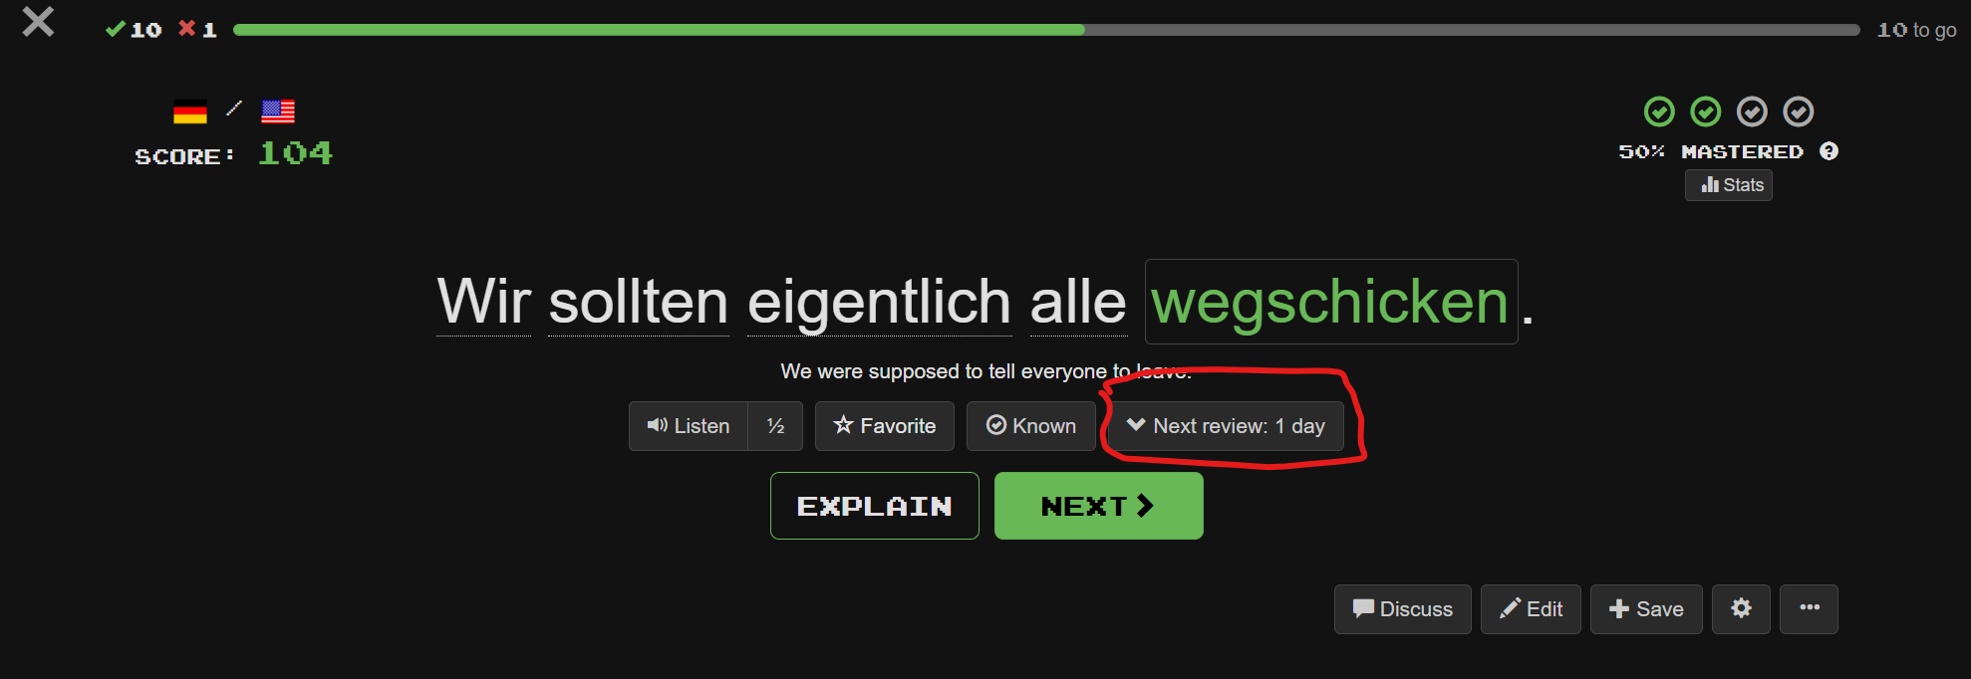Click the first green mastery checkmark
Screen dimensions: 1971x679
pyautogui.click(x=1659, y=112)
